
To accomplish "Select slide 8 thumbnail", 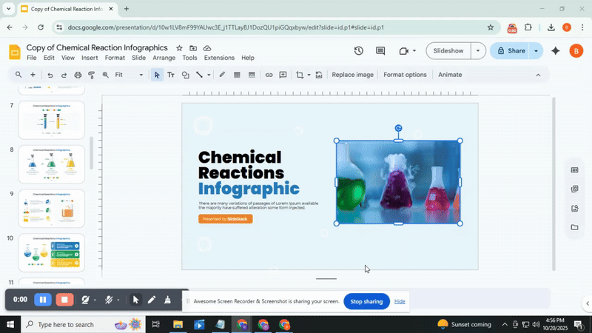I will pos(51,164).
